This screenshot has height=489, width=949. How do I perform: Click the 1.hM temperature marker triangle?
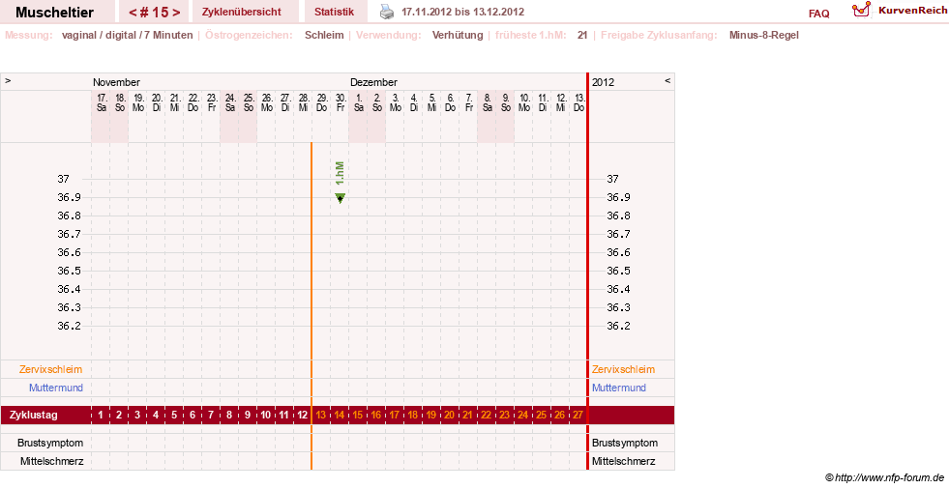(x=341, y=198)
